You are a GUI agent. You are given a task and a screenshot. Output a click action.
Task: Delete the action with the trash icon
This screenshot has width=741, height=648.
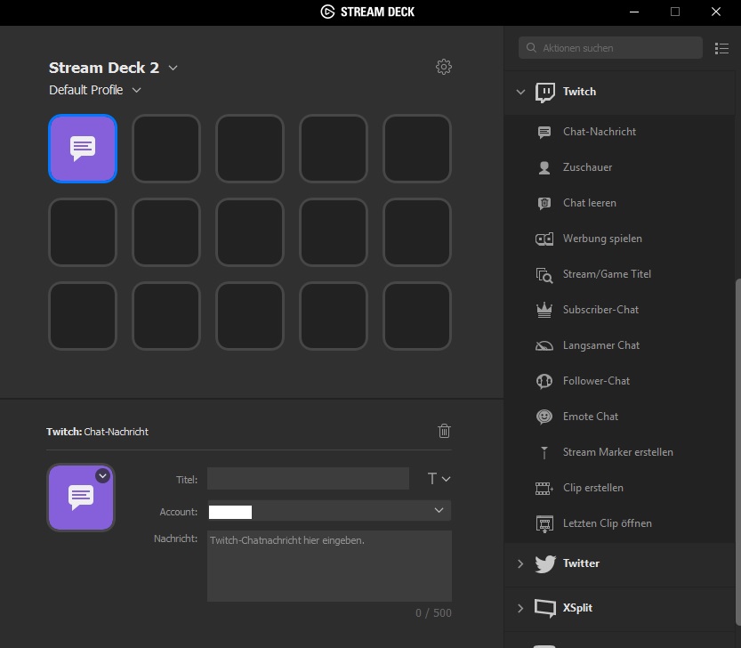[444, 431]
